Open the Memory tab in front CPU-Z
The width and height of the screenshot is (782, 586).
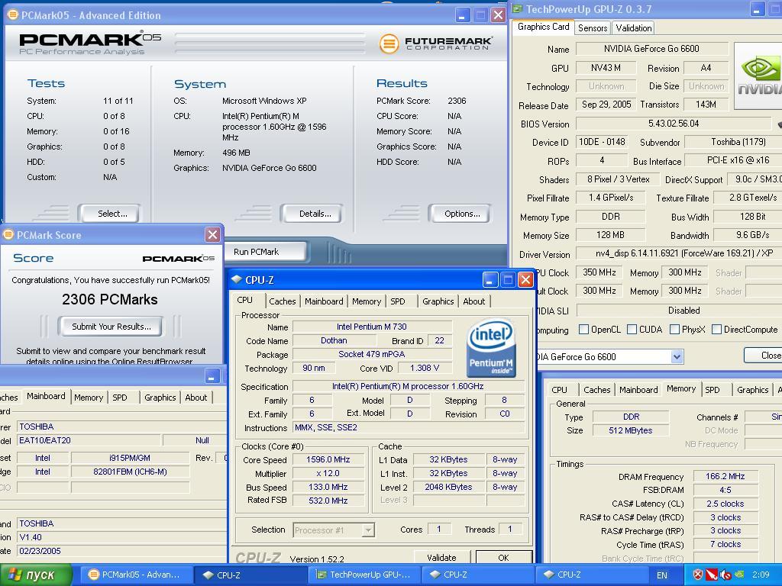(366, 301)
